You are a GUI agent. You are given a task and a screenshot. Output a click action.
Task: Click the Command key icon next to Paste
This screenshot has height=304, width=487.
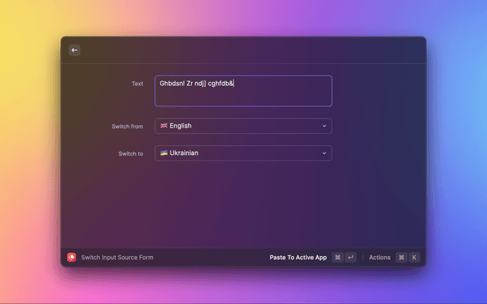coord(337,258)
